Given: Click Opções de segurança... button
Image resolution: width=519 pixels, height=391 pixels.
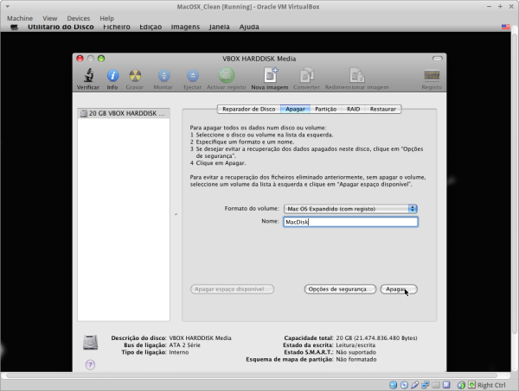Looking at the screenshot, I should click(340, 289).
